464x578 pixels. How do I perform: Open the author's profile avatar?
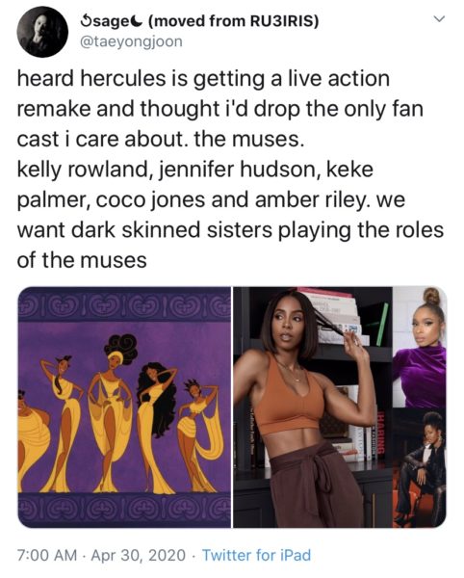coord(42,32)
